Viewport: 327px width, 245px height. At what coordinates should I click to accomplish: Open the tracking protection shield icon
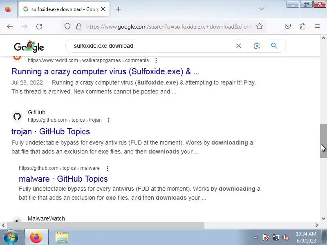(x=67, y=27)
